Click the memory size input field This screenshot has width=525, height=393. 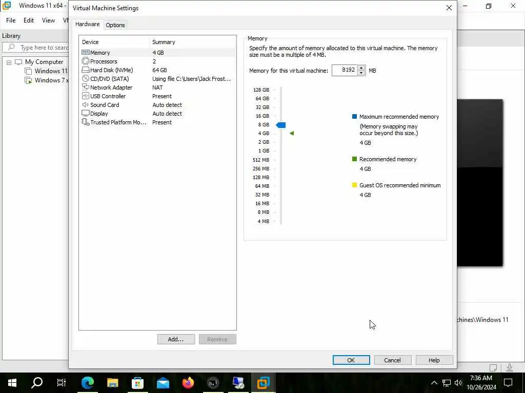click(x=345, y=70)
